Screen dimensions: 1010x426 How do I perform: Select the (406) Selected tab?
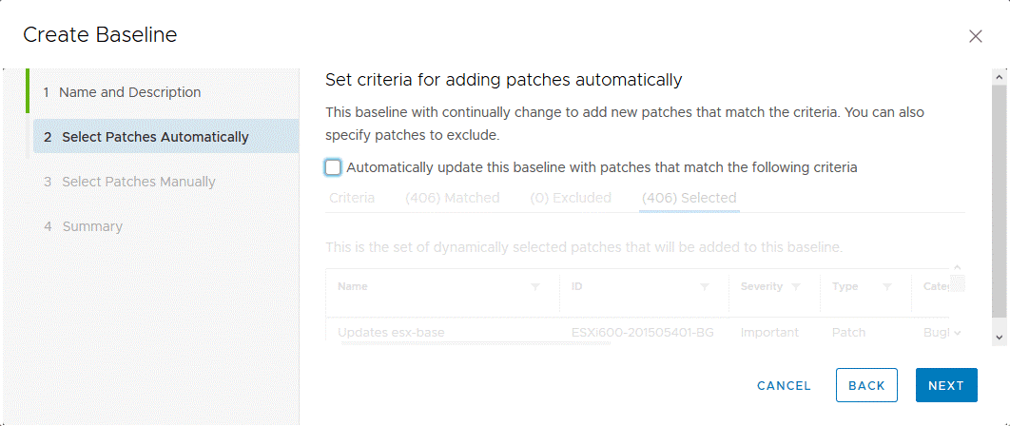point(689,198)
